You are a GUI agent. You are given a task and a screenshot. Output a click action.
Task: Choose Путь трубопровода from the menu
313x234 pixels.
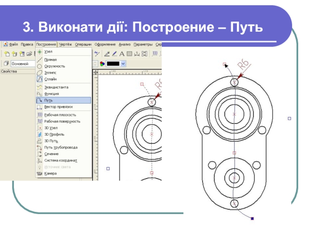64,147
